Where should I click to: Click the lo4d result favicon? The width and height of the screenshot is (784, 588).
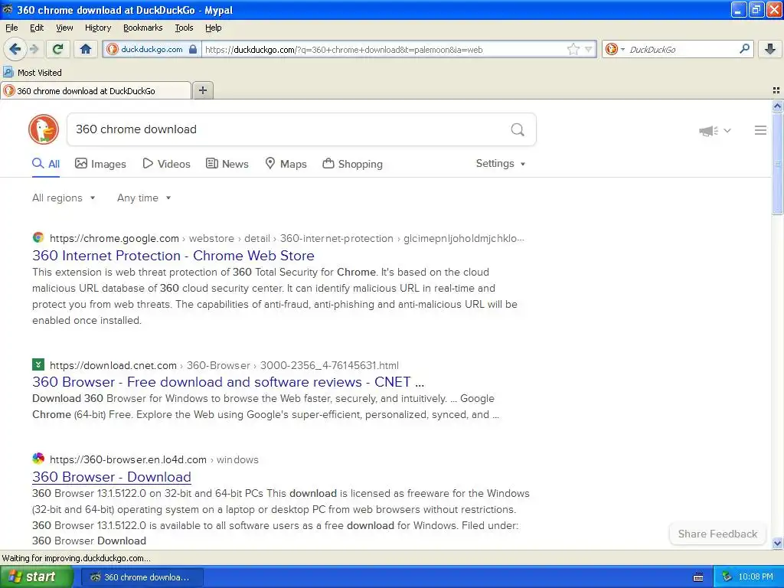point(38,459)
